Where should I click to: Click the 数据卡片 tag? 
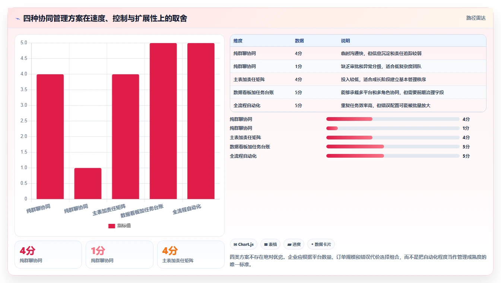pos(321,244)
